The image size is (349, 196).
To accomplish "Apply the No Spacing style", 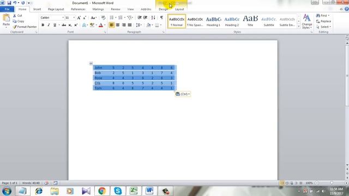I will (195, 21).
